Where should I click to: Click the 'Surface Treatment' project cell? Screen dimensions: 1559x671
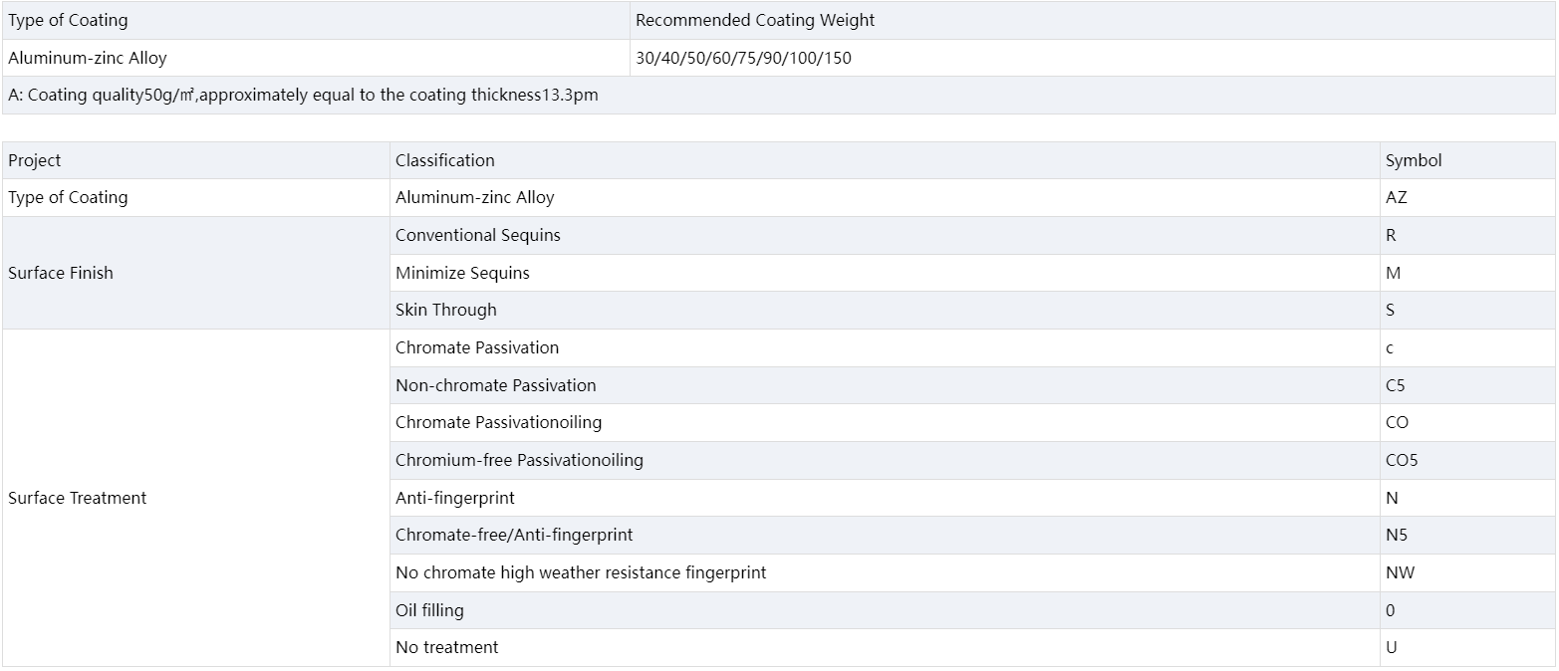click(78, 498)
